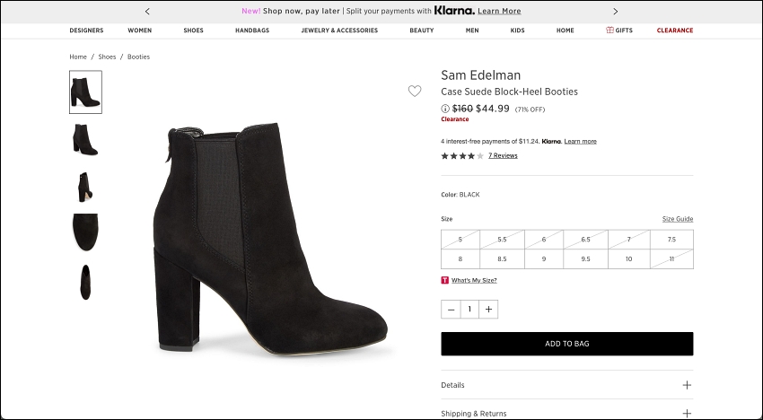
Task: Show second boot thumbnail view
Action: [x=85, y=139]
